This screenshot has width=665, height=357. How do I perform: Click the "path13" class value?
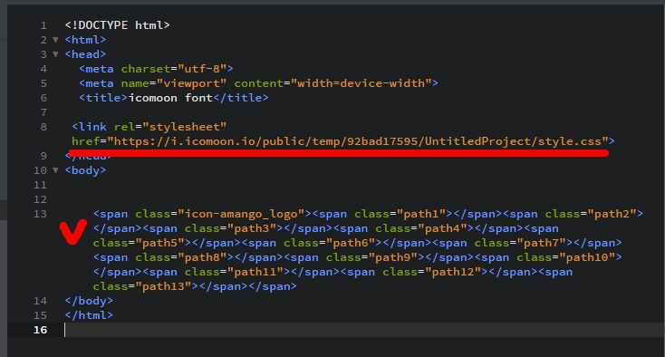coord(163,286)
